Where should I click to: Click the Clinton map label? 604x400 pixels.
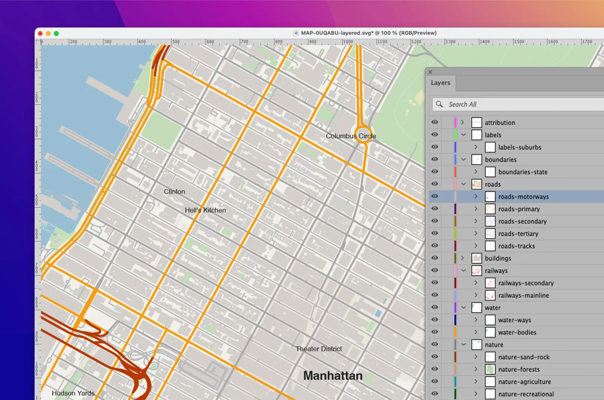click(x=174, y=192)
